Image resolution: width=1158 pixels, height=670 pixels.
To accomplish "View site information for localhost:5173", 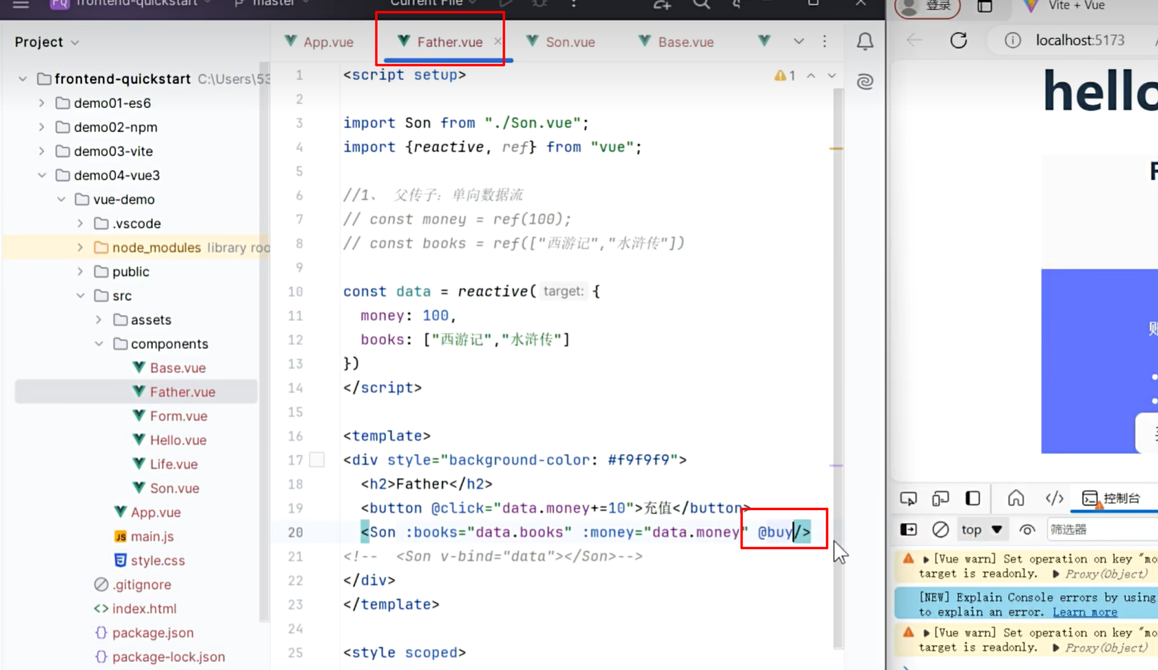I will pyautogui.click(x=1013, y=40).
